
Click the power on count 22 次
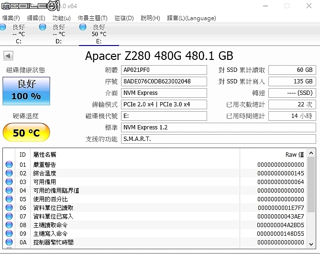[292, 104]
